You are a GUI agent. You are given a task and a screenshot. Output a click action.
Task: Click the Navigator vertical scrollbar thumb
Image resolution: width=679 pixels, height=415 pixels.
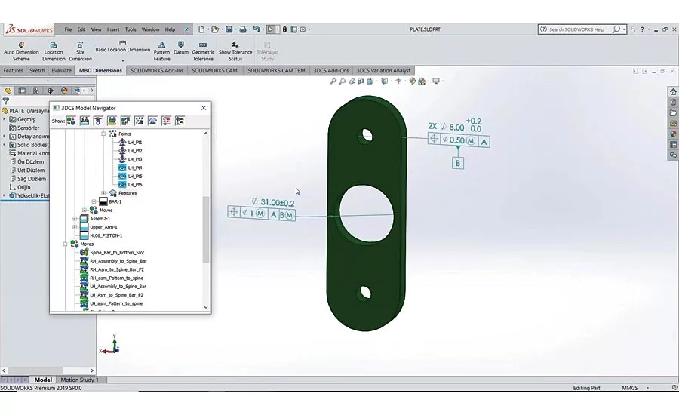coord(206,229)
